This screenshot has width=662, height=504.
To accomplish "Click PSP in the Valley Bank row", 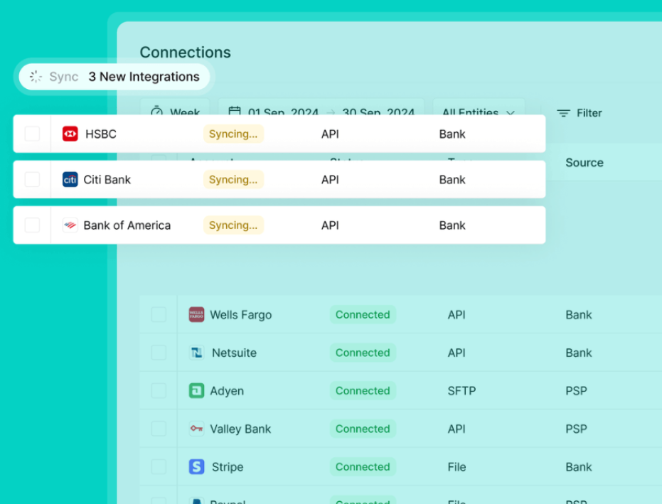I will pos(576,429).
